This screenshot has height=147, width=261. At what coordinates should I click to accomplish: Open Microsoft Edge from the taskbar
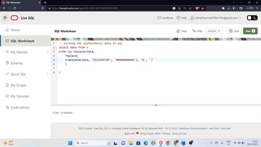coord(146,143)
